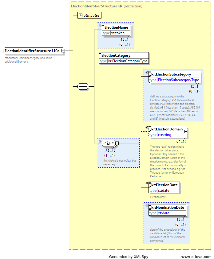Screen dimensions: 214x259
Task: Open the ElectionSubcategoryType type link
Action: click(x=178, y=80)
